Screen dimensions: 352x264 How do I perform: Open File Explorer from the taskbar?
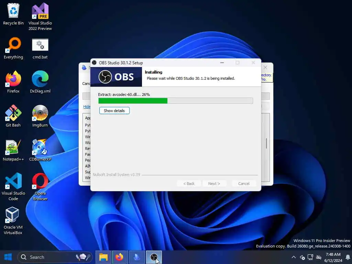point(103,257)
